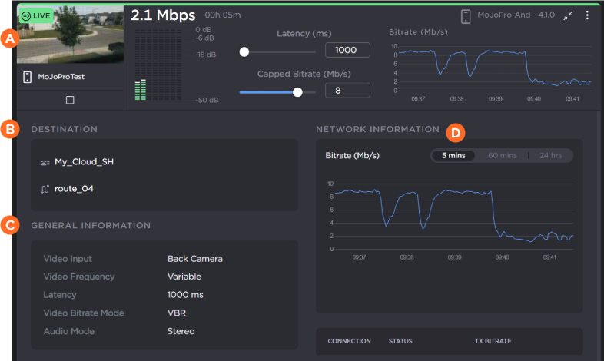604x361 pixels.
Task: Switch bitrate graph to 24 hrs
Action: point(550,155)
